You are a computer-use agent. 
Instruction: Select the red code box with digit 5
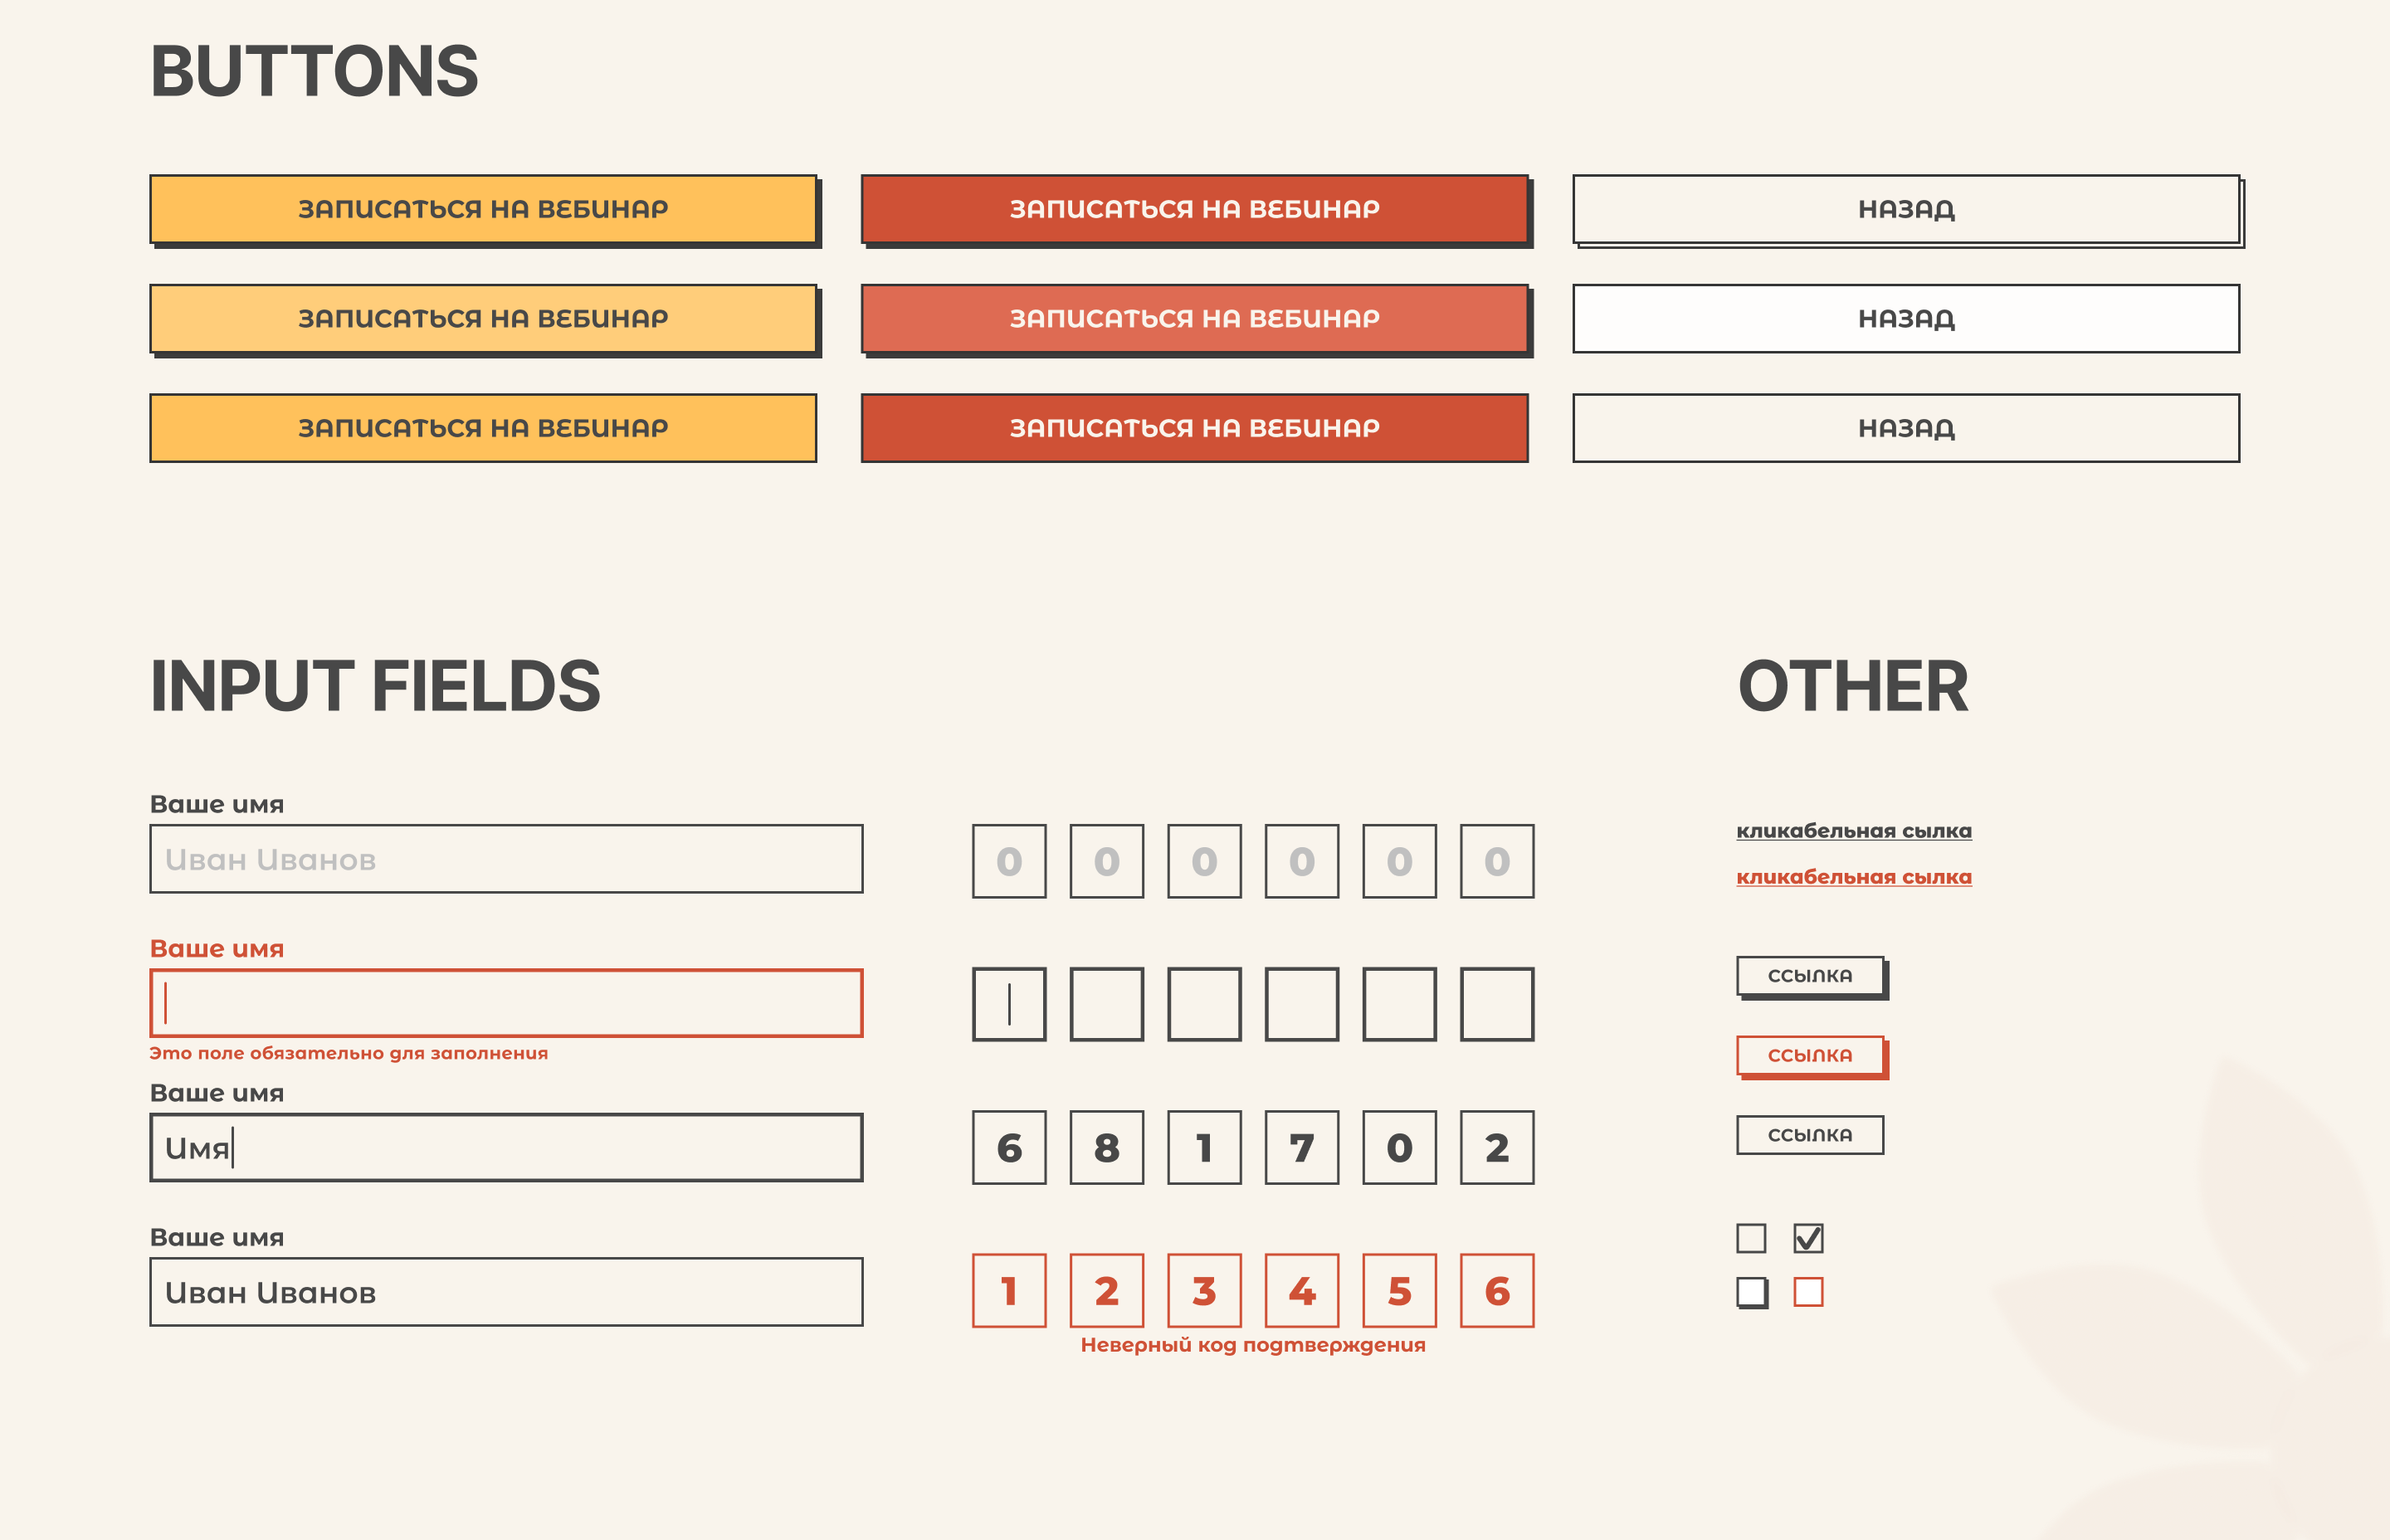(1399, 1291)
